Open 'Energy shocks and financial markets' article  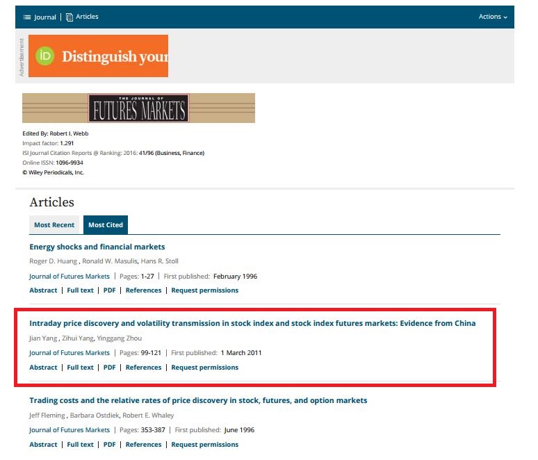click(97, 247)
